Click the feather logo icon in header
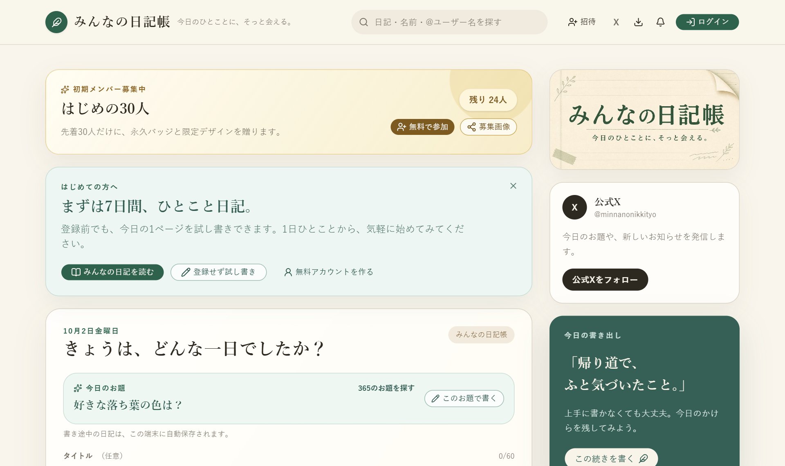Image resolution: width=785 pixels, height=466 pixels. (56, 22)
